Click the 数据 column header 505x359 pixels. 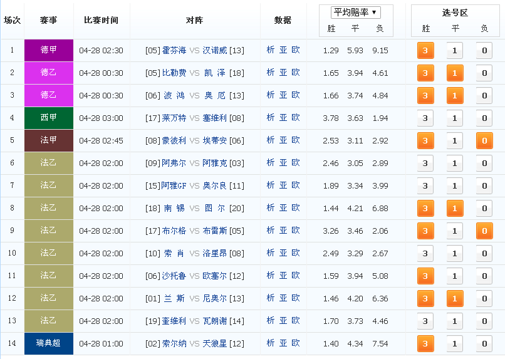click(283, 20)
